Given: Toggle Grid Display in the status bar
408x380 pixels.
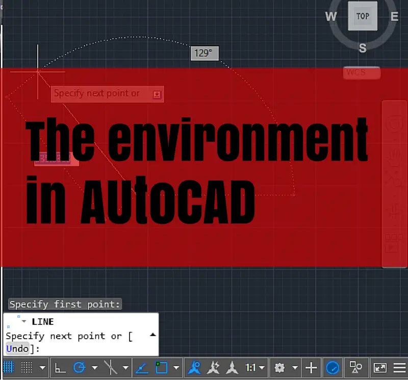Looking at the screenshot, I should 9,367.
